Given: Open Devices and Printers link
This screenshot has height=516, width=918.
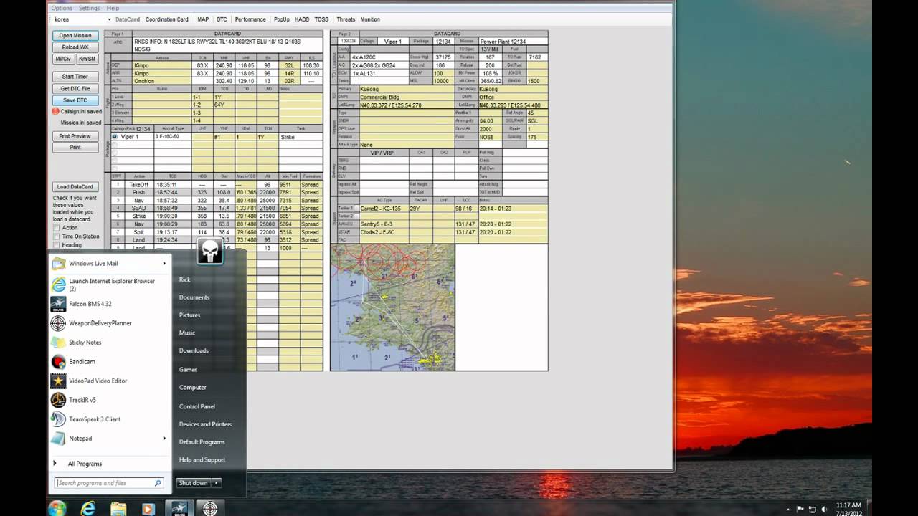Looking at the screenshot, I should (x=206, y=424).
